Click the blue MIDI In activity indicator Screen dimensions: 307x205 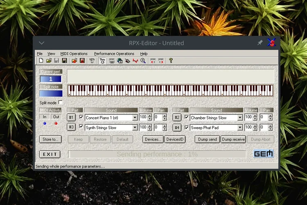coord(45,123)
